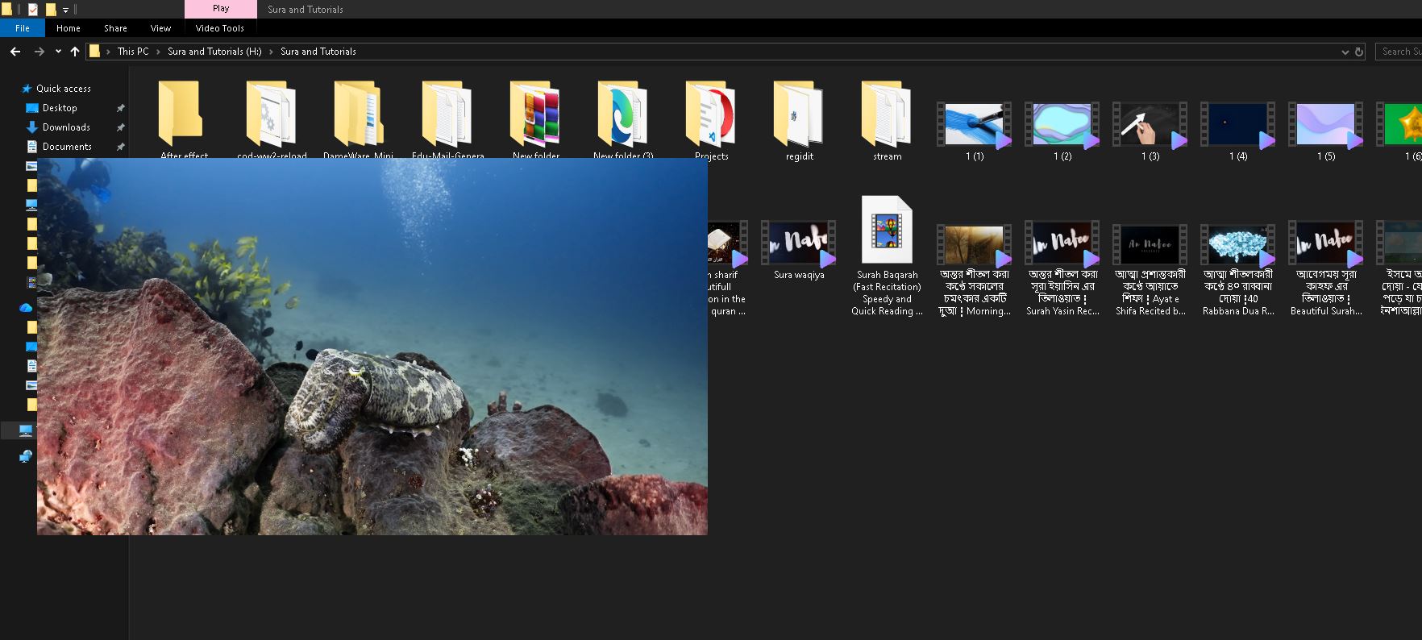Open Downloads in the navigation pane
This screenshot has width=1422, height=640.
[x=66, y=127]
